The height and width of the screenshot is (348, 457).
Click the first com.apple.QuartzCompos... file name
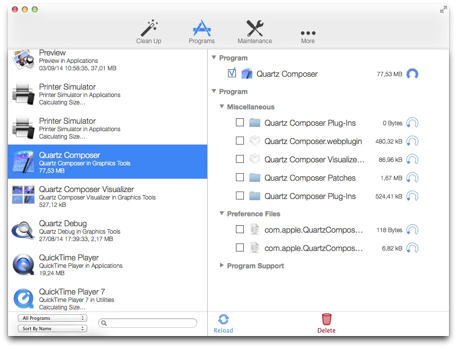coord(314,230)
